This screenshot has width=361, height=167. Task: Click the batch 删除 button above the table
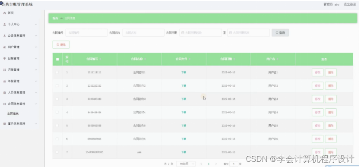61,45
